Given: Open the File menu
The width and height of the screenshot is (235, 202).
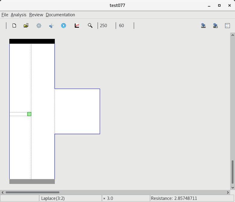Looking at the screenshot, I should click(x=5, y=15).
